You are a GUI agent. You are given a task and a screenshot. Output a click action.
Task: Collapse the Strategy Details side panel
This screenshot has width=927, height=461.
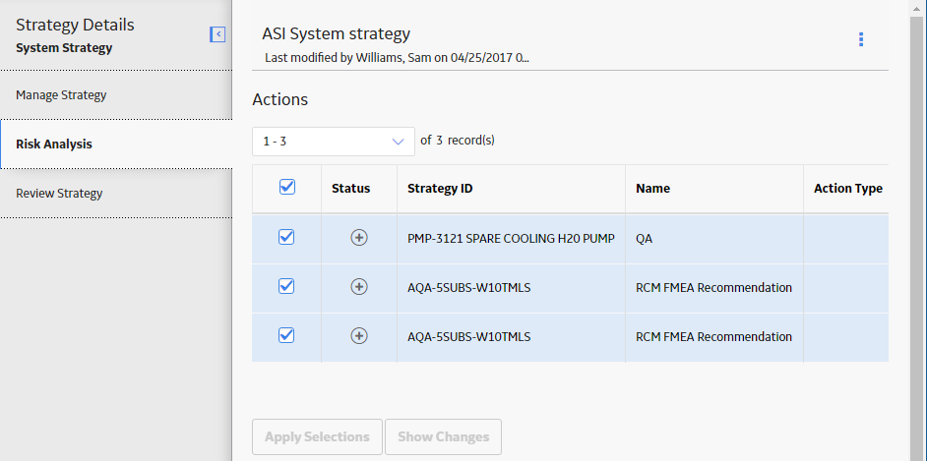217,34
